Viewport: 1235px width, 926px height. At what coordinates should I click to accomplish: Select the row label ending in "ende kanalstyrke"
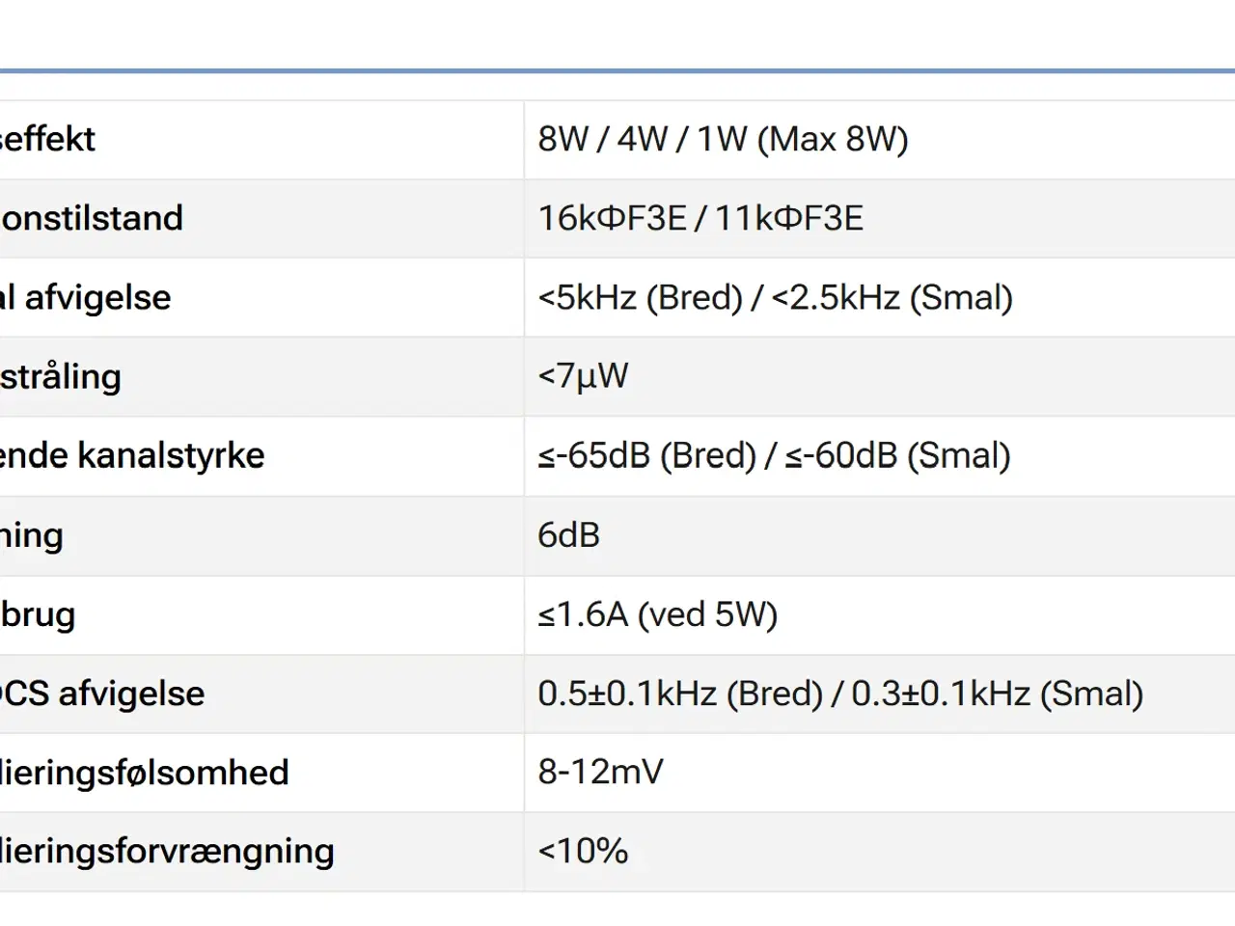[132, 456]
